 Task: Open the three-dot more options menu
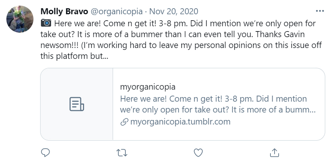click(320, 11)
